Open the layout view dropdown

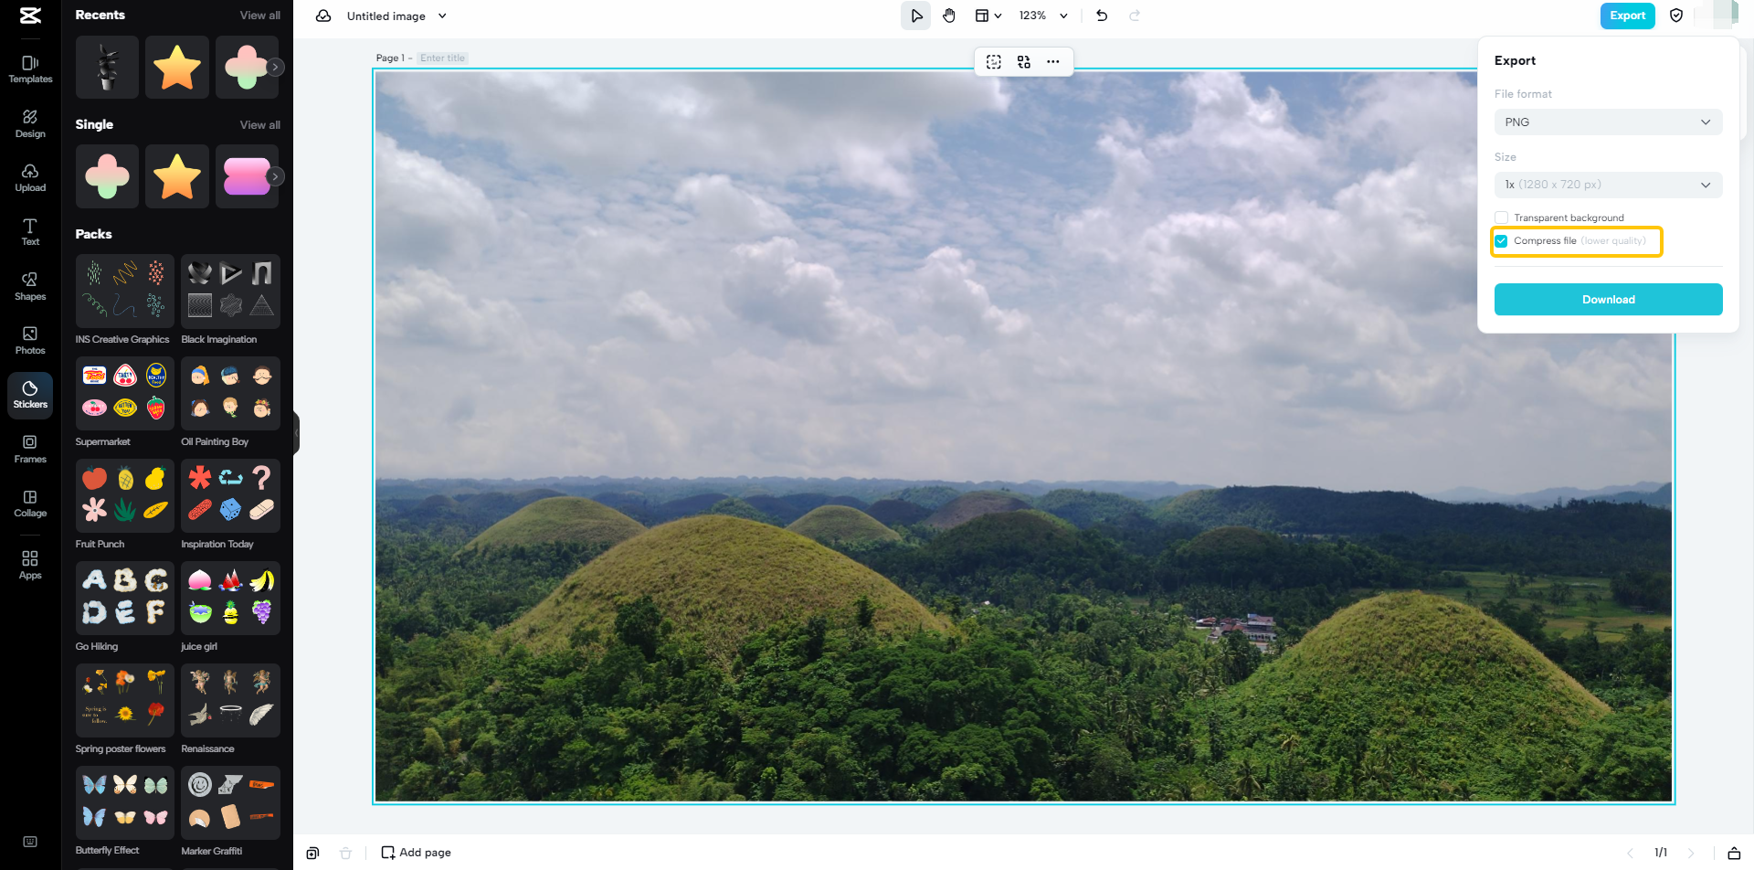pyautogui.click(x=988, y=16)
